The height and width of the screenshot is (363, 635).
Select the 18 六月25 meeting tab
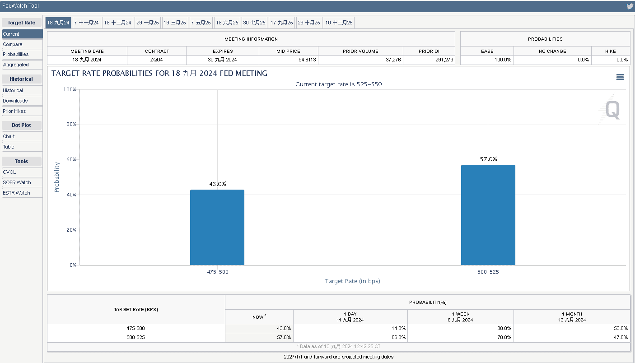click(x=227, y=23)
